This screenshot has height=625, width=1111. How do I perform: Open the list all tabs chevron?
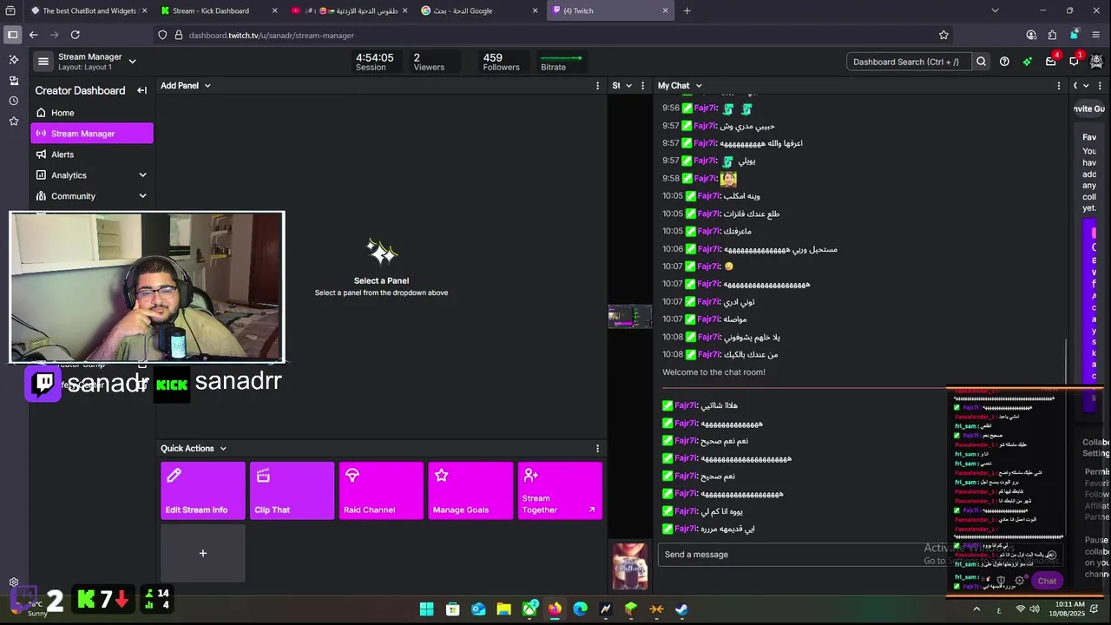click(995, 10)
